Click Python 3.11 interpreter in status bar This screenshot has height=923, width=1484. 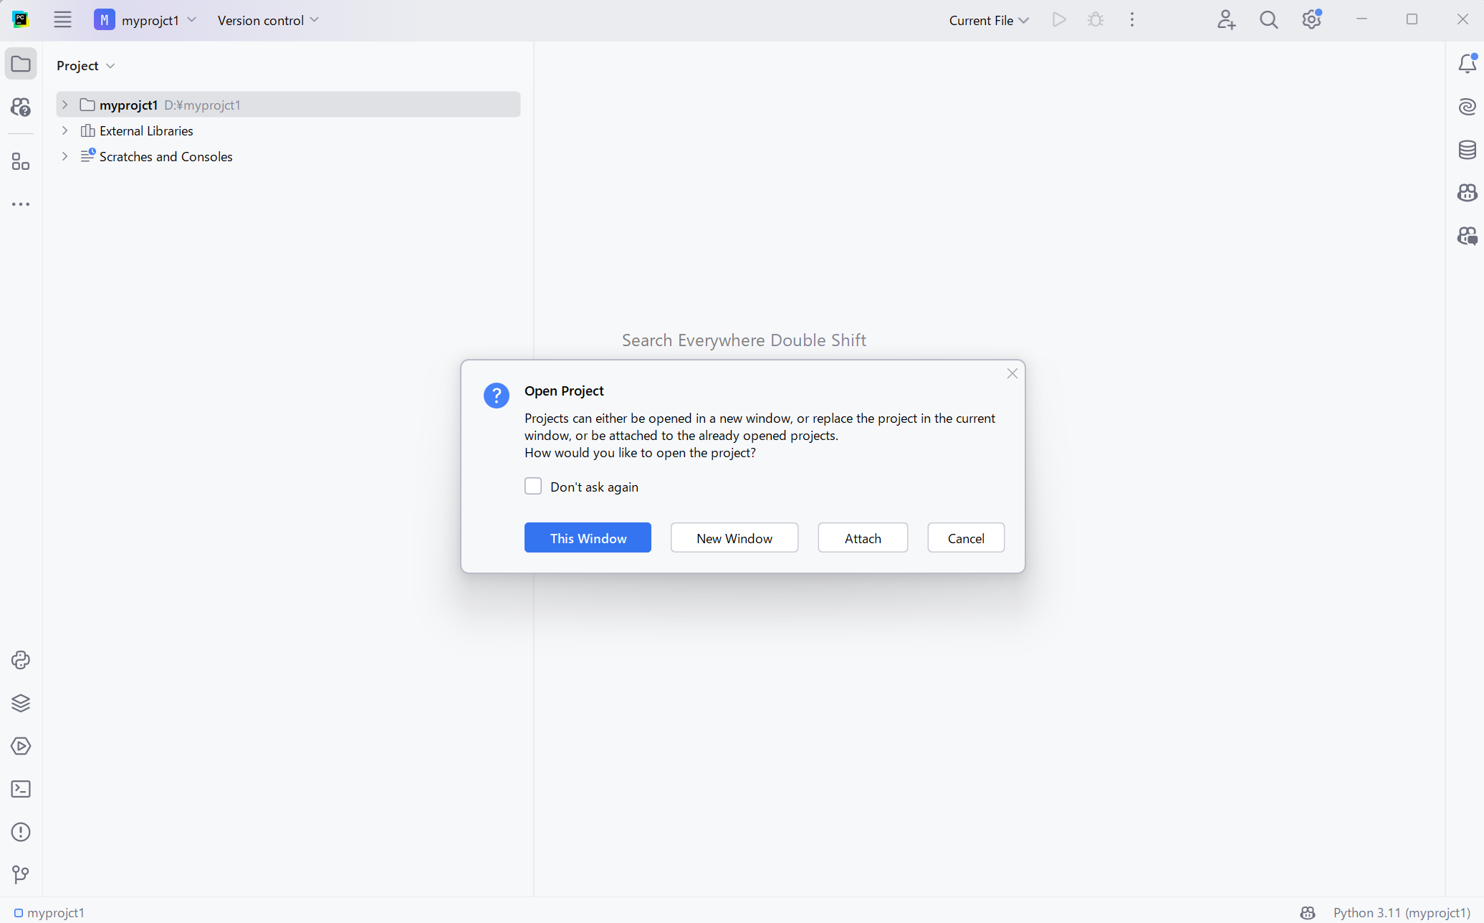tap(1401, 912)
